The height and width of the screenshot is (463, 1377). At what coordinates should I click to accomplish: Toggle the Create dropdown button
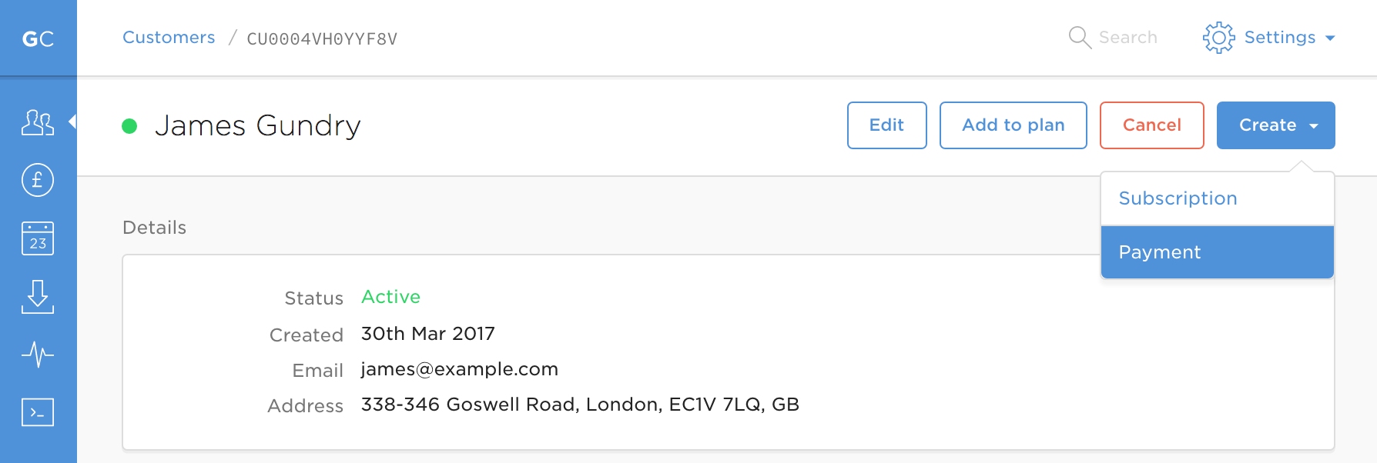[1275, 125]
